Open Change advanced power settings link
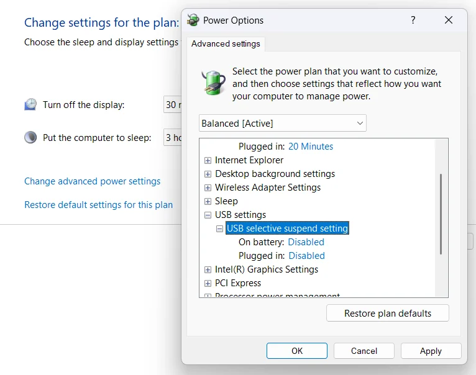Viewport: 476px width, 375px height. coord(92,181)
